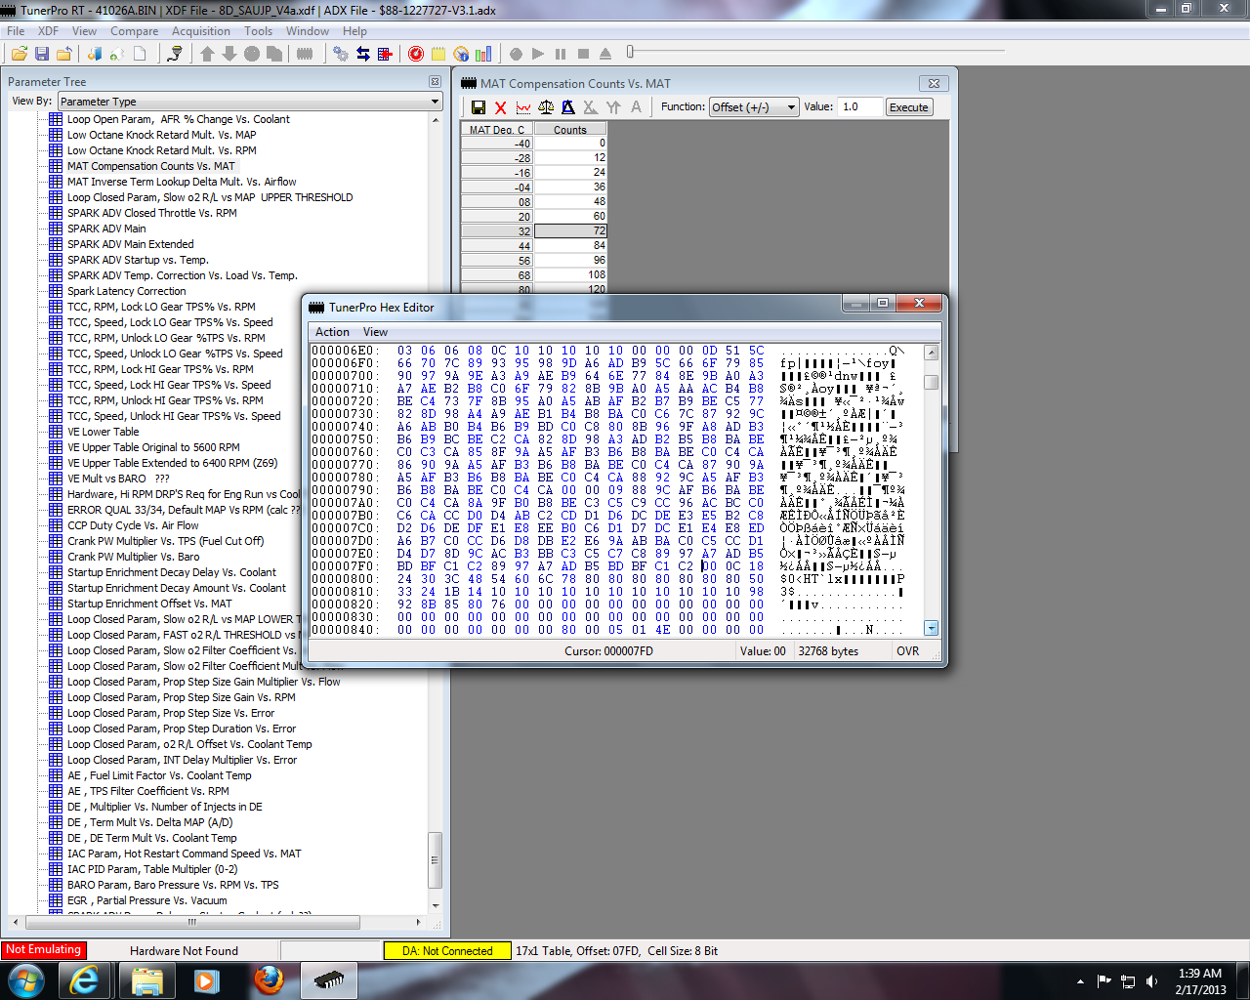
Task: Click the stop button in the acquisition toolbar
Action: click(583, 54)
